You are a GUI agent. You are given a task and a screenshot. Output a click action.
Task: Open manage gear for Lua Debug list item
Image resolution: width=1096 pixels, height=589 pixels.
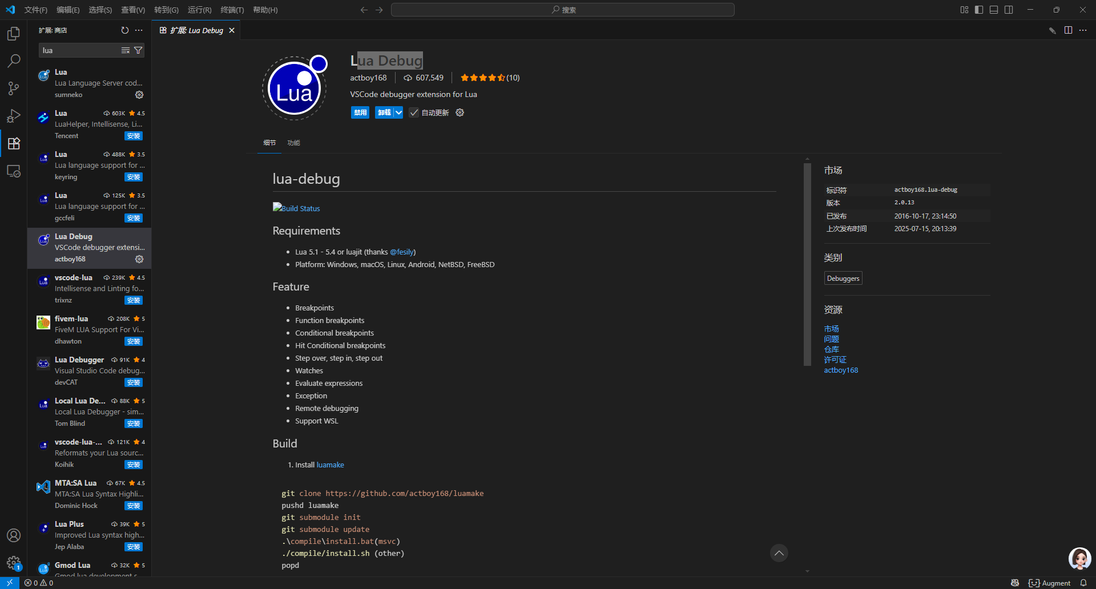pyautogui.click(x=139, y=259)
